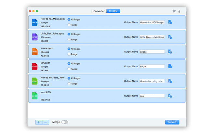Viewport: 214px width, 134px height.
Task: Edit output name field 'sea'
Action: 152,96
